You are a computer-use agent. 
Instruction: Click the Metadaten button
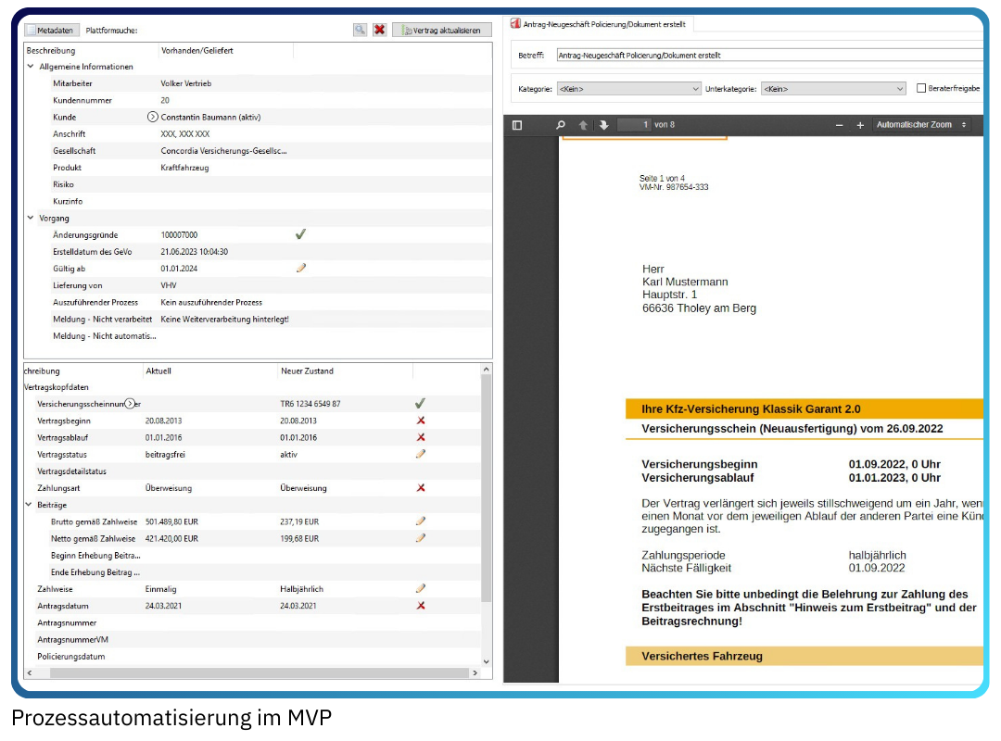pyautogui.click(x=49, y=30)
